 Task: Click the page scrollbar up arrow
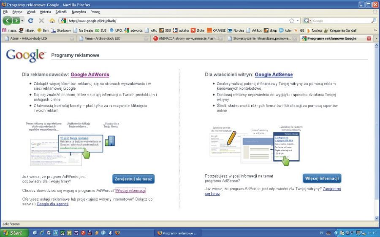coord(377,45)
